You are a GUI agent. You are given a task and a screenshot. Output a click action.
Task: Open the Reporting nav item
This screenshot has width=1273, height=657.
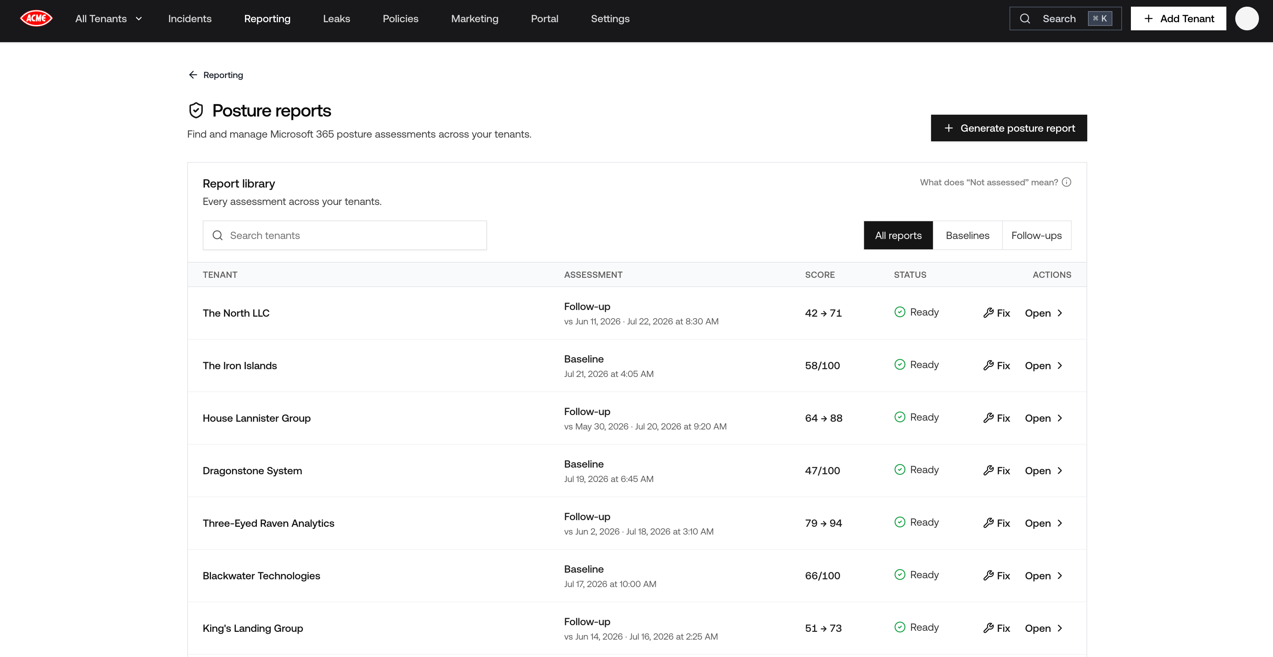[267, 18]
